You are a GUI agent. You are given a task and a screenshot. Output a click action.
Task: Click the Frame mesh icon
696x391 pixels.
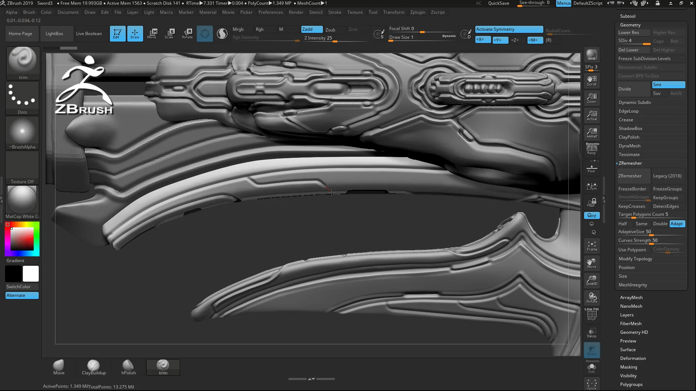(x=592, y=246)
